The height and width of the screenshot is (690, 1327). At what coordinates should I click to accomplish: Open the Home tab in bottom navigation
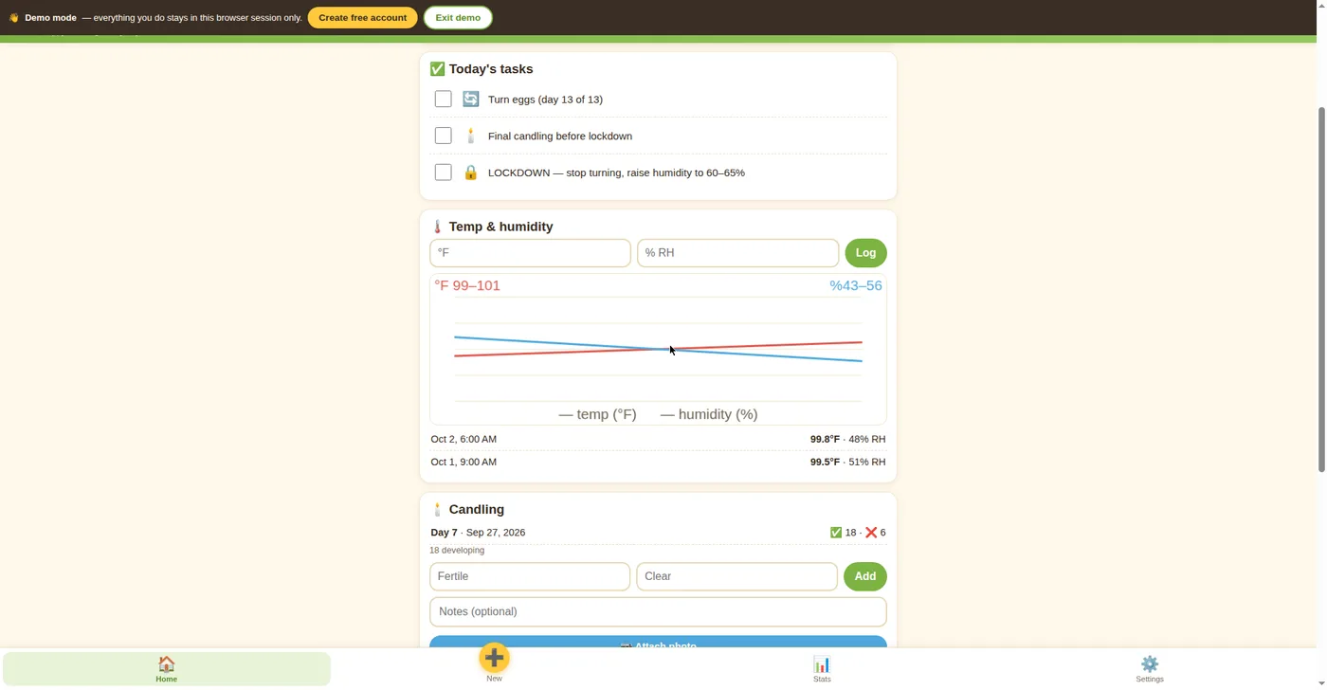167,668
